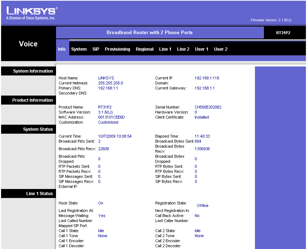
Task: Click Broadcast Bytes Sent value 684
Action: pos(198,141)
